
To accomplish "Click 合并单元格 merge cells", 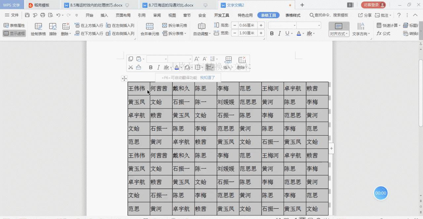I will (150, 29).
